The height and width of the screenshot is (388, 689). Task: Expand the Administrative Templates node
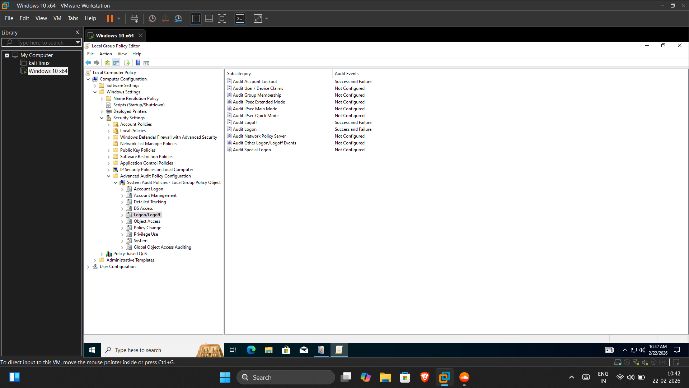(95, 260)
